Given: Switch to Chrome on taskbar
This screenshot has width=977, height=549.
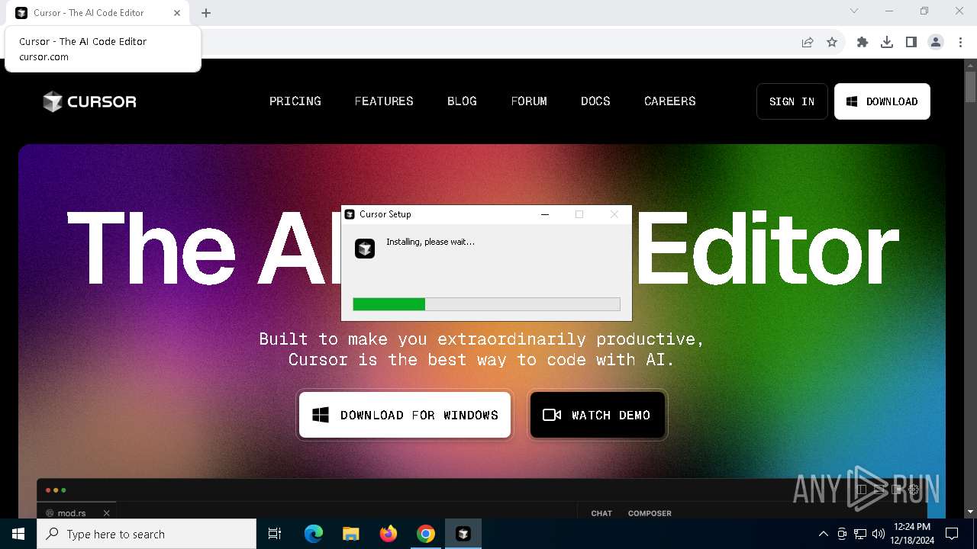Looking at the screenshot, I should [426, 534].
